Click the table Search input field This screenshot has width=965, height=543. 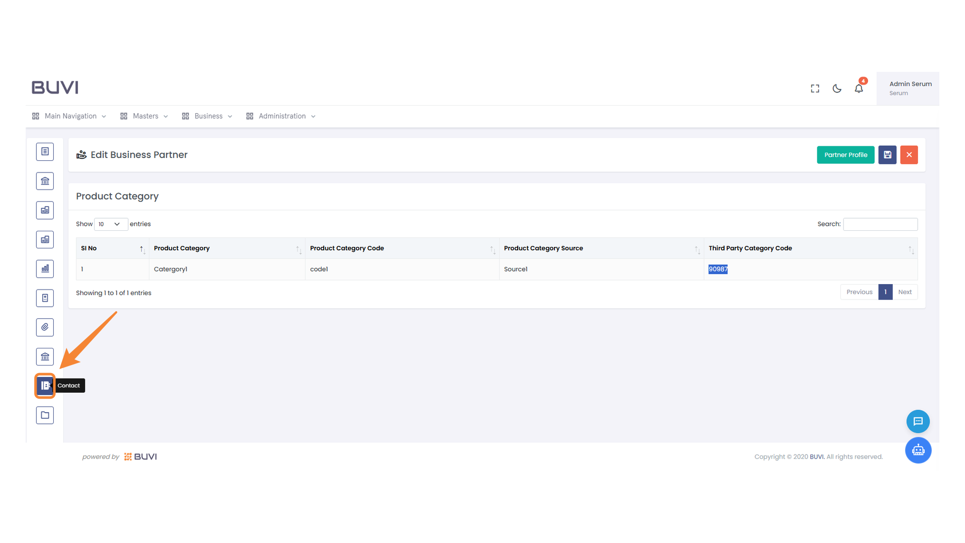point(880,224)
